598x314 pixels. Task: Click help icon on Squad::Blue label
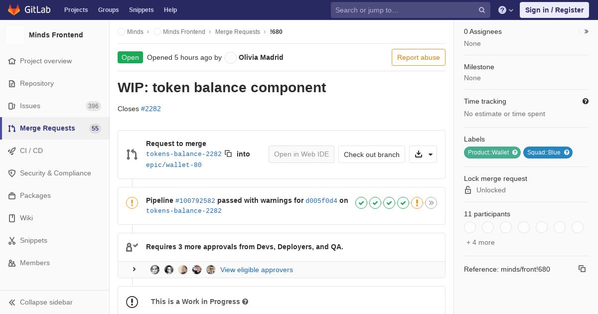(x=567, y=153)
